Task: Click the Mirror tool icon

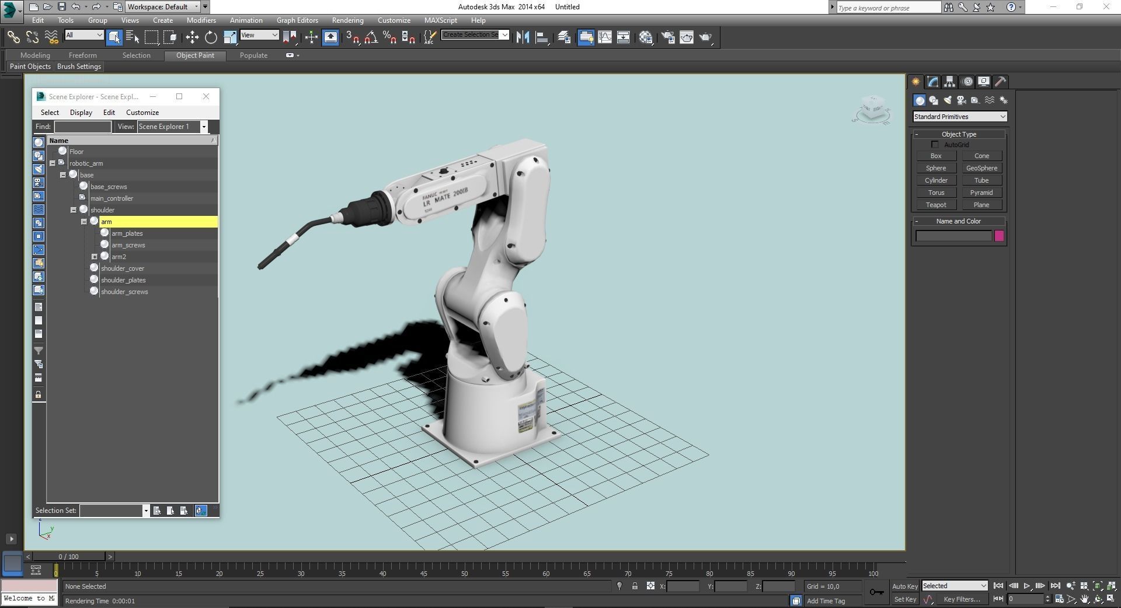Action: click(x=523, y=37)
